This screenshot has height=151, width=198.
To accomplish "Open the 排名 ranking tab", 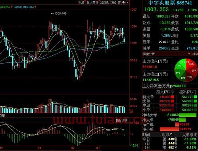I will pyautogui.click(x=195, y=54).
